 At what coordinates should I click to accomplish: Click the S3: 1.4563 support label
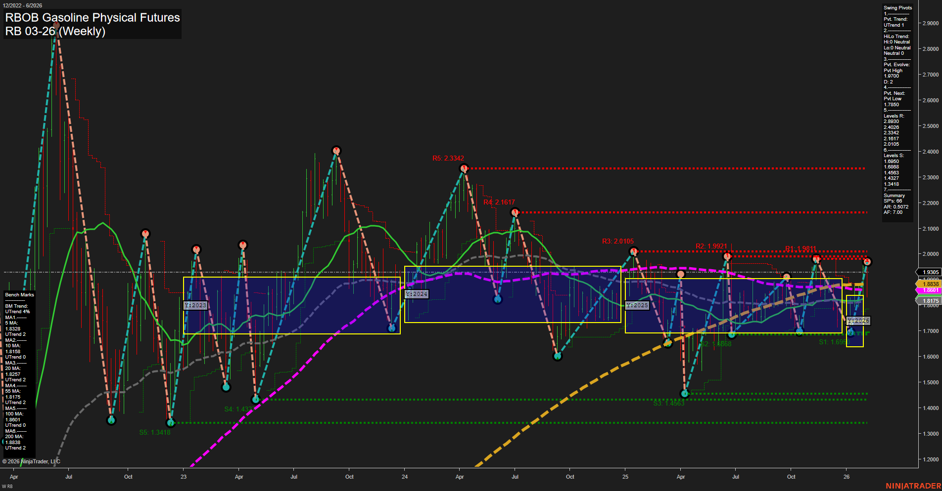[668, 403]
